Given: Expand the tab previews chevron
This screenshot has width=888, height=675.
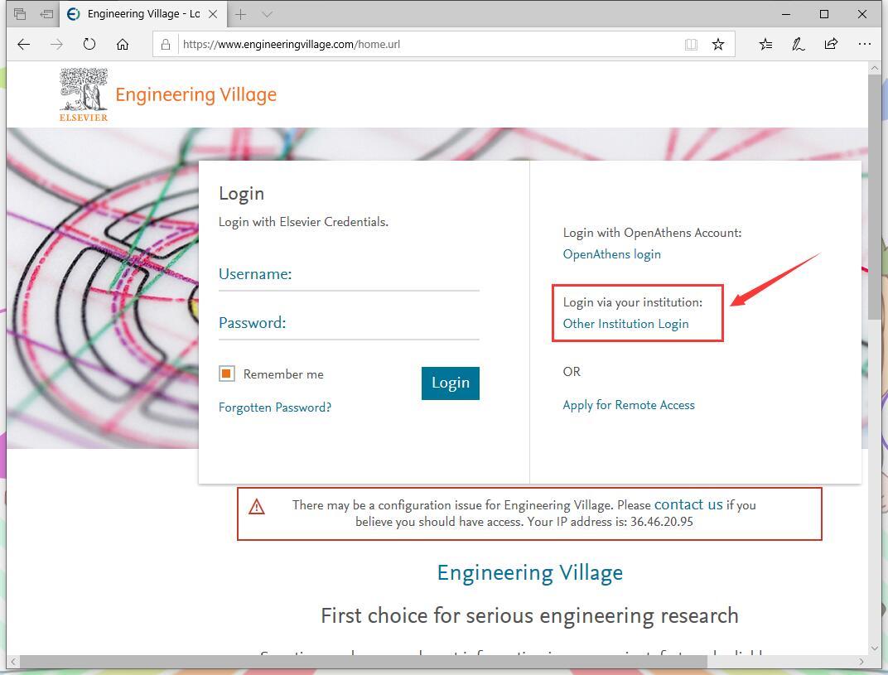Looking at the screenshot, I should click(268, 14).
